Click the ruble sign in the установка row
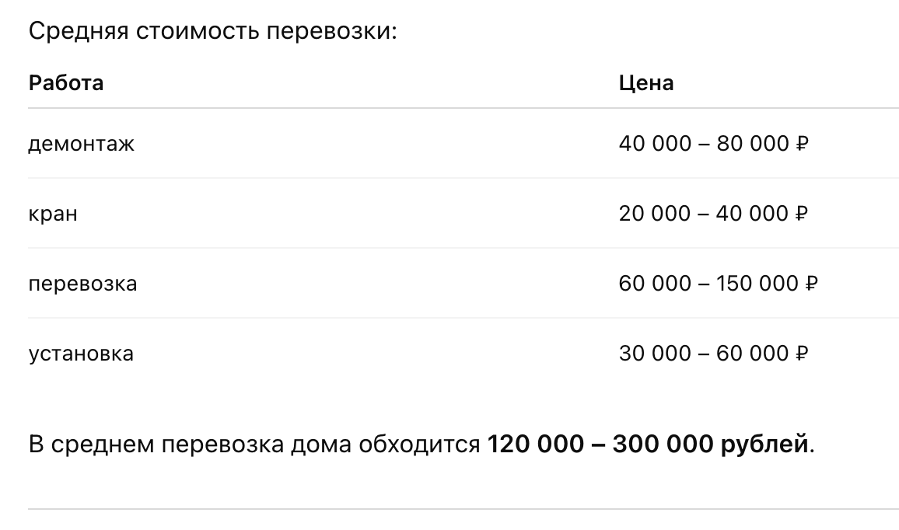The height and width of the screenshot is (530, 899). pyautogui.click(x=803, y=354)
